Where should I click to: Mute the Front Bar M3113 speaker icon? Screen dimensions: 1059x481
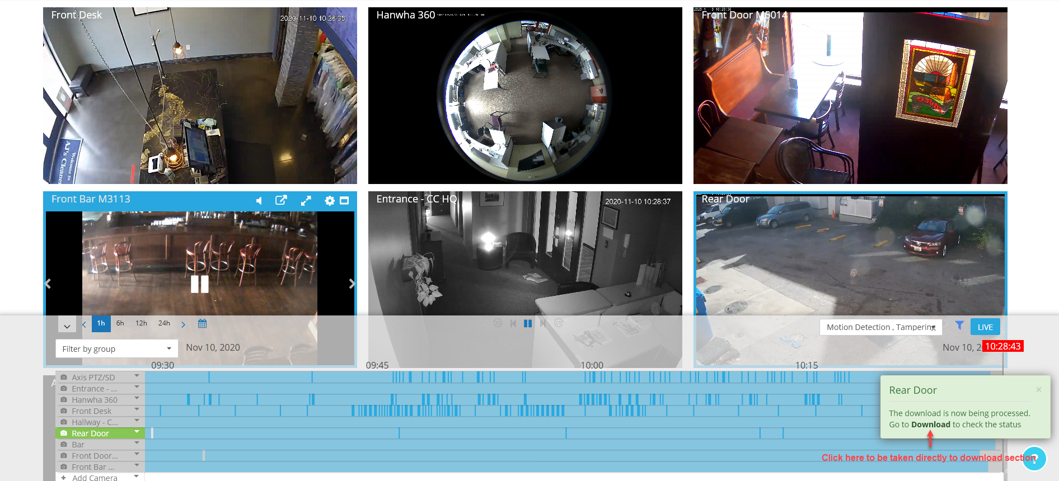pyautogui.click(x=259, y=200)
